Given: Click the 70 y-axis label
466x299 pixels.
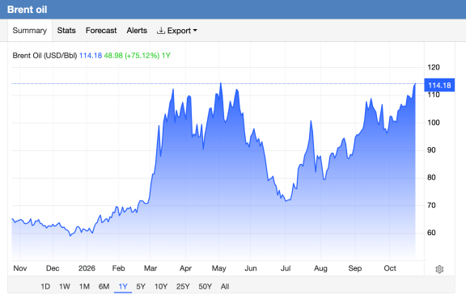Looking at the screenshot, I should pos(431,205).
